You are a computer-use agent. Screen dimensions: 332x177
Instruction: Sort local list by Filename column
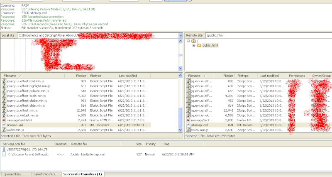click(33, 76)
